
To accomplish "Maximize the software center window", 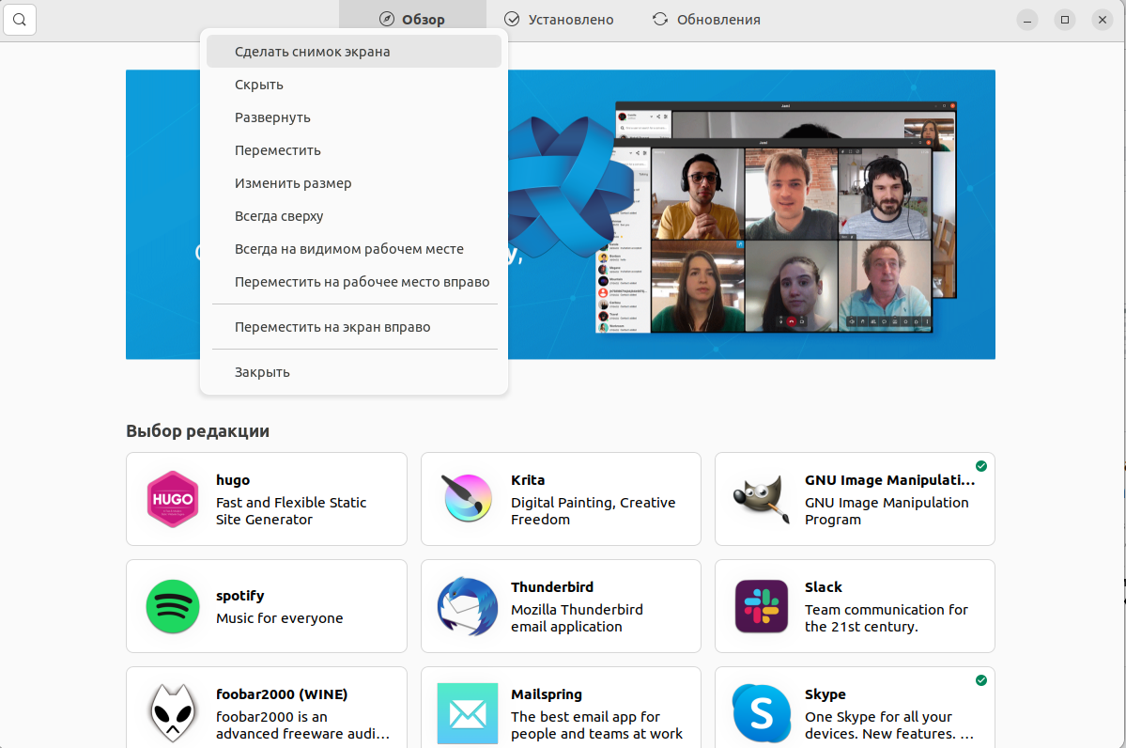I will pyautogui.click(x=1065, y=20).
